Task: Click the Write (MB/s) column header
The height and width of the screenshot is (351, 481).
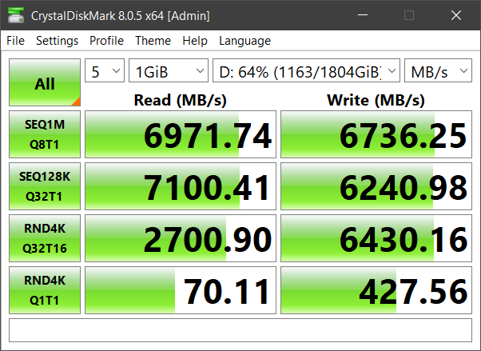Action: (376, 100)
